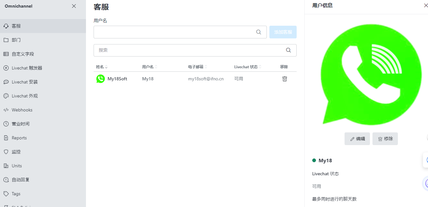Click the My18 username cell in the table

[148, 79]
